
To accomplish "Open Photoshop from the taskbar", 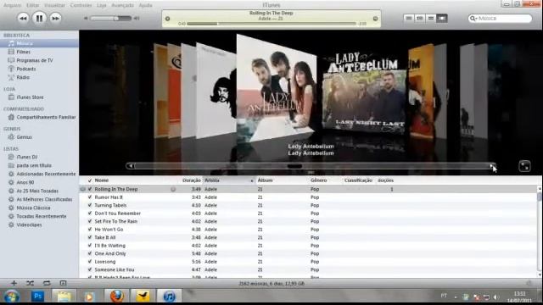I will point(37,297).
